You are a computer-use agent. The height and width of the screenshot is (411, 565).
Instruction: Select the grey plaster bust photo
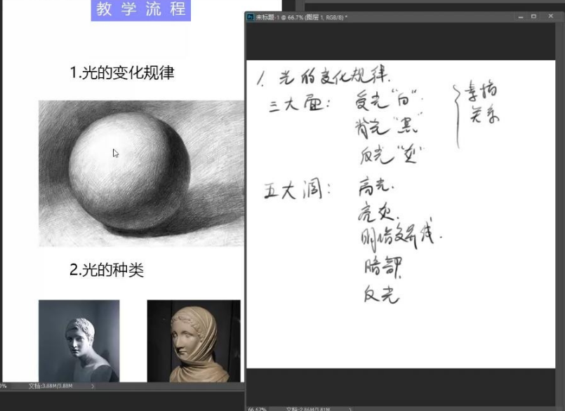click(x=79, y=341)
